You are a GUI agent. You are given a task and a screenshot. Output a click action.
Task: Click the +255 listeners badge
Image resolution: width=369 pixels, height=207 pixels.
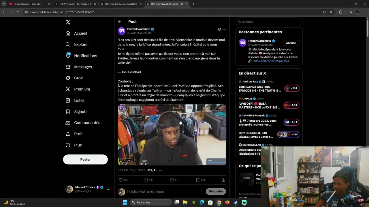pos(288,134)
